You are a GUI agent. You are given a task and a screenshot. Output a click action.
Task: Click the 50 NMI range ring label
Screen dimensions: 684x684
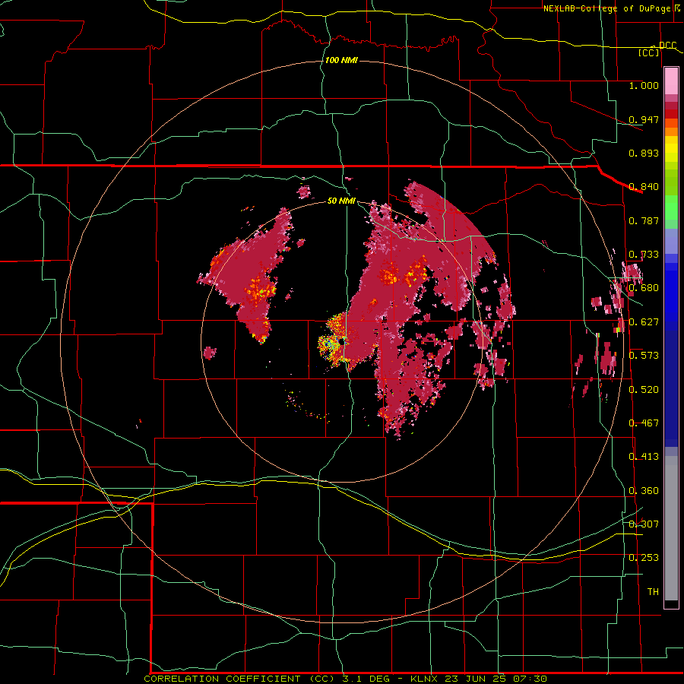click(341, 201)
